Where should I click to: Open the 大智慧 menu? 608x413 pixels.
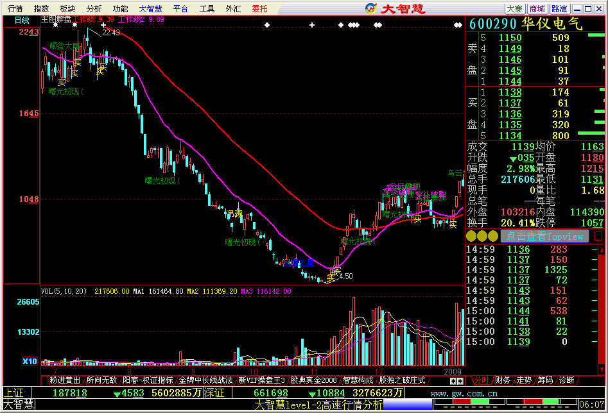click(151, 8)
